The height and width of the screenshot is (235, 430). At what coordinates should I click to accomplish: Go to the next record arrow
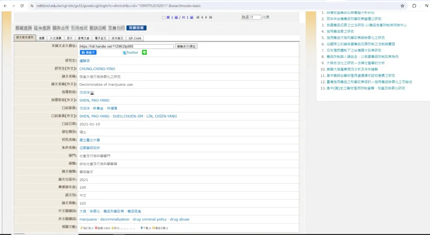click(x=206, y=17)
